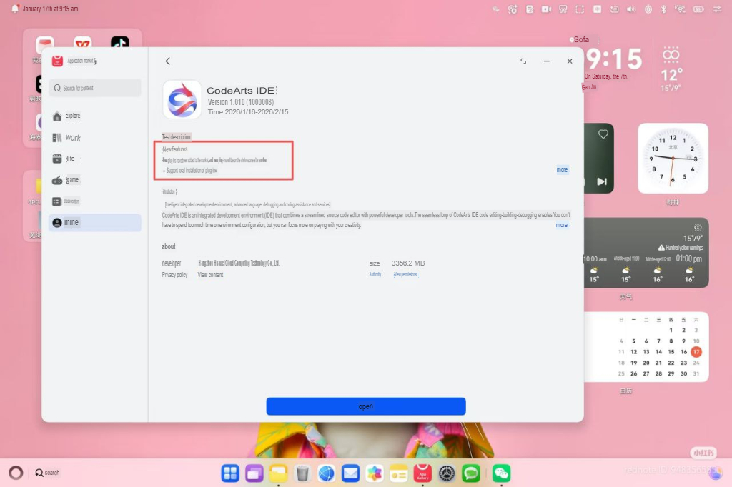Viewport: 732px width, 487px height.
Task: Open the launcher grid in the dock
Action: click(230, 473)
